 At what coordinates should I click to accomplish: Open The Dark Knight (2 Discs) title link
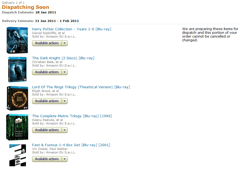tap(63, 58)
